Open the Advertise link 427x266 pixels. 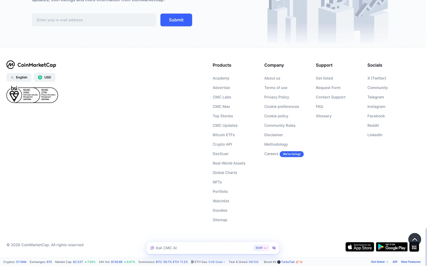point(221,88)
